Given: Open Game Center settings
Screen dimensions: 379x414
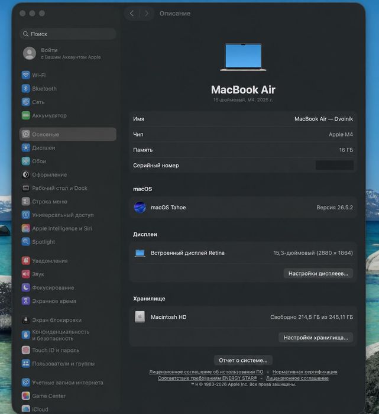Looking at the screenshot, I should coord(68,396).
